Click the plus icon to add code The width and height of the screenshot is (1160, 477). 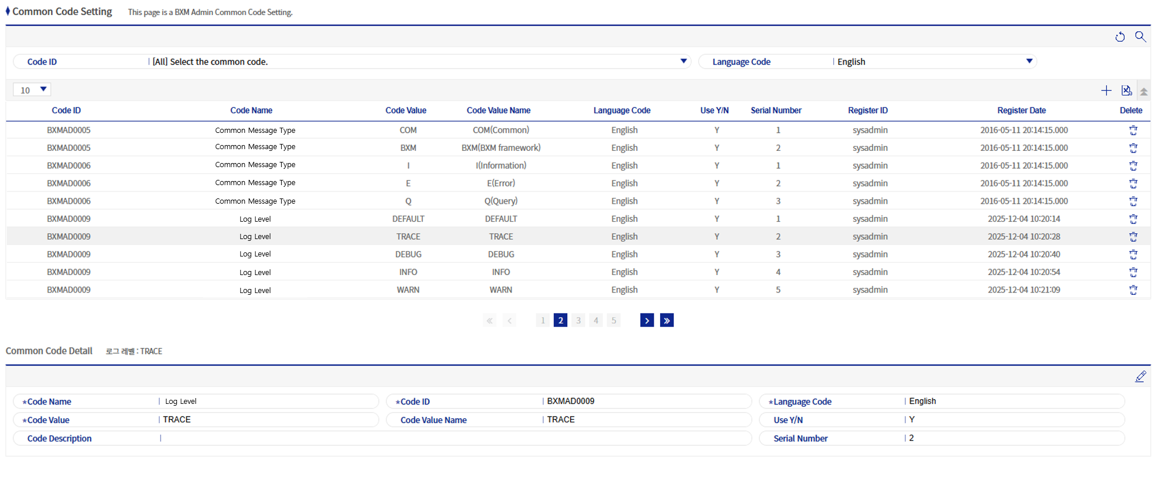point(1106,91)
